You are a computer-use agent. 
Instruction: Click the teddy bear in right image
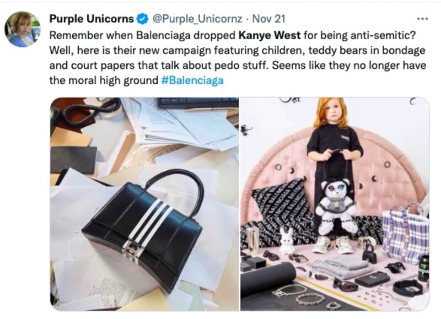point(335,207)
